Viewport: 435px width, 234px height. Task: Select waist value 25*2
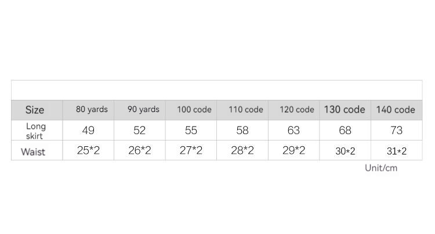click(x=88, y=151)
